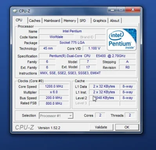Open the Graphics tab
Screen dimensions: 156x150
(x=100, y=21)
